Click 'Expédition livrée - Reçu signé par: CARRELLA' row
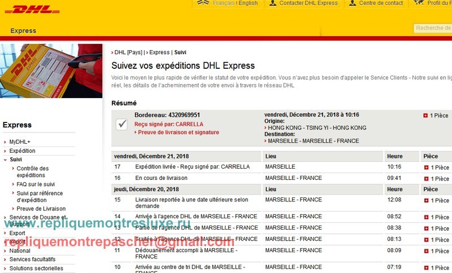Screen dimensions: 452x273 [x=192, y=166]
